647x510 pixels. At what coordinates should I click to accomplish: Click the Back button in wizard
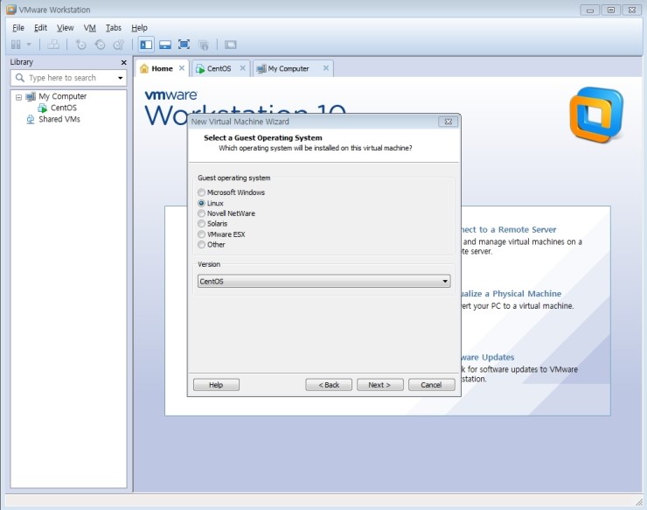click(329, 385)
